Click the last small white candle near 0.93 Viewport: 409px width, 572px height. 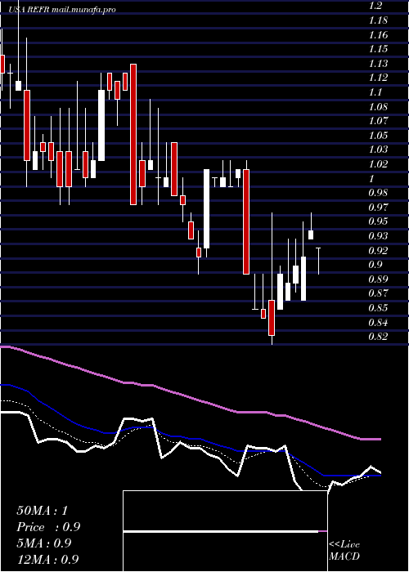[311, 235]
